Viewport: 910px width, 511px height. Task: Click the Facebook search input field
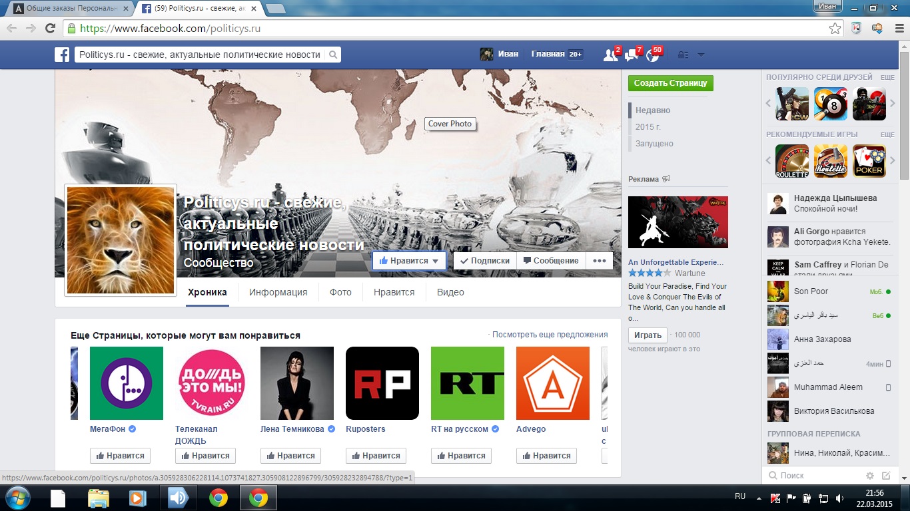200,55
